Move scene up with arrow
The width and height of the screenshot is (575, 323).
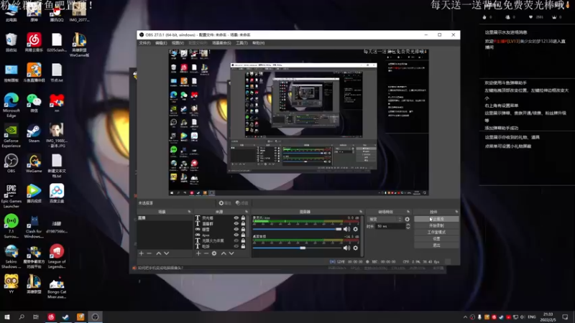click(158, 253)
